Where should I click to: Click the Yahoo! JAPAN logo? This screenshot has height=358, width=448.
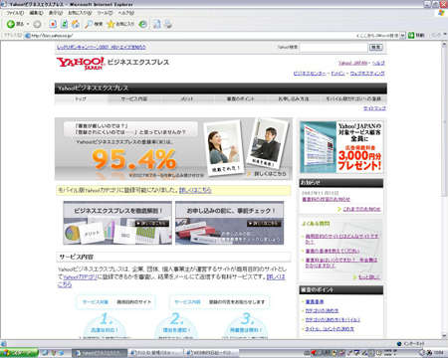[x=81, y=63]
